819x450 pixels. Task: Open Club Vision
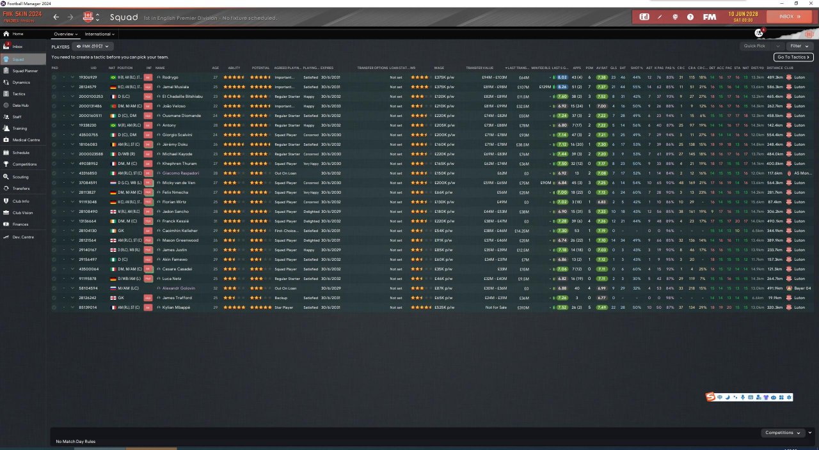pos(22,213)
